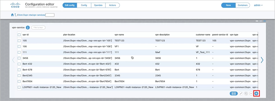275x101 pixels.
Task: Open the Actions tab
Action: (113, 5)
